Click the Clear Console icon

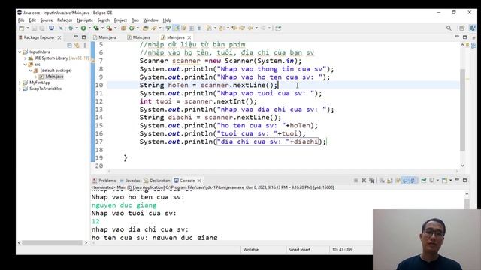coord(382,181)
